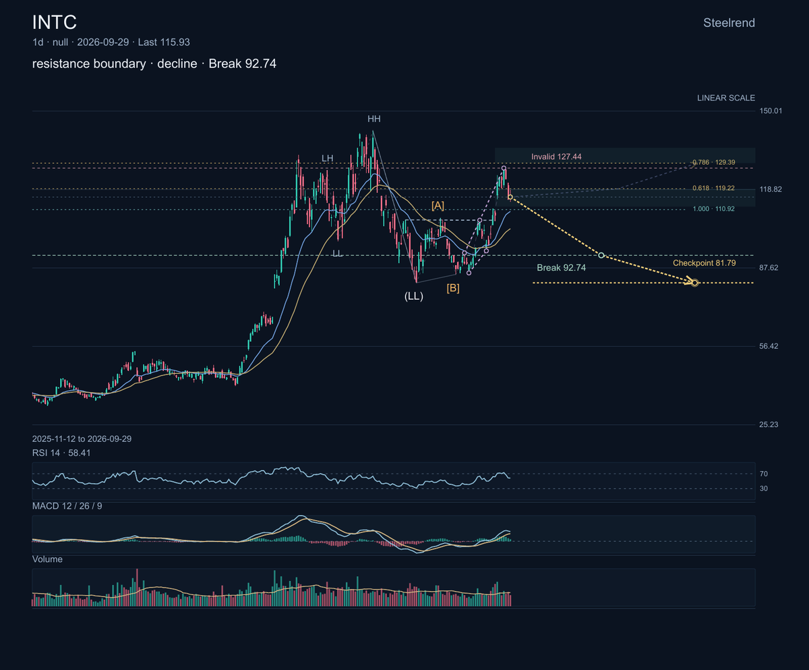Click the 118.82 price axis label
The height and width of the screenshot is (670, 809).
click(x=771, y=189)
